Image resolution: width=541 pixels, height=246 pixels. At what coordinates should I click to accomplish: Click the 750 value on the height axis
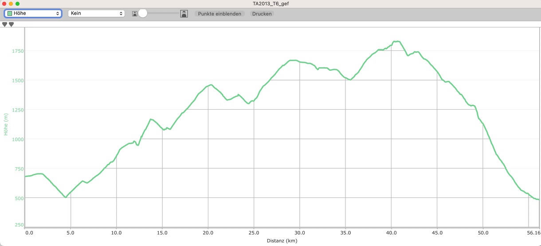(19, 169)
